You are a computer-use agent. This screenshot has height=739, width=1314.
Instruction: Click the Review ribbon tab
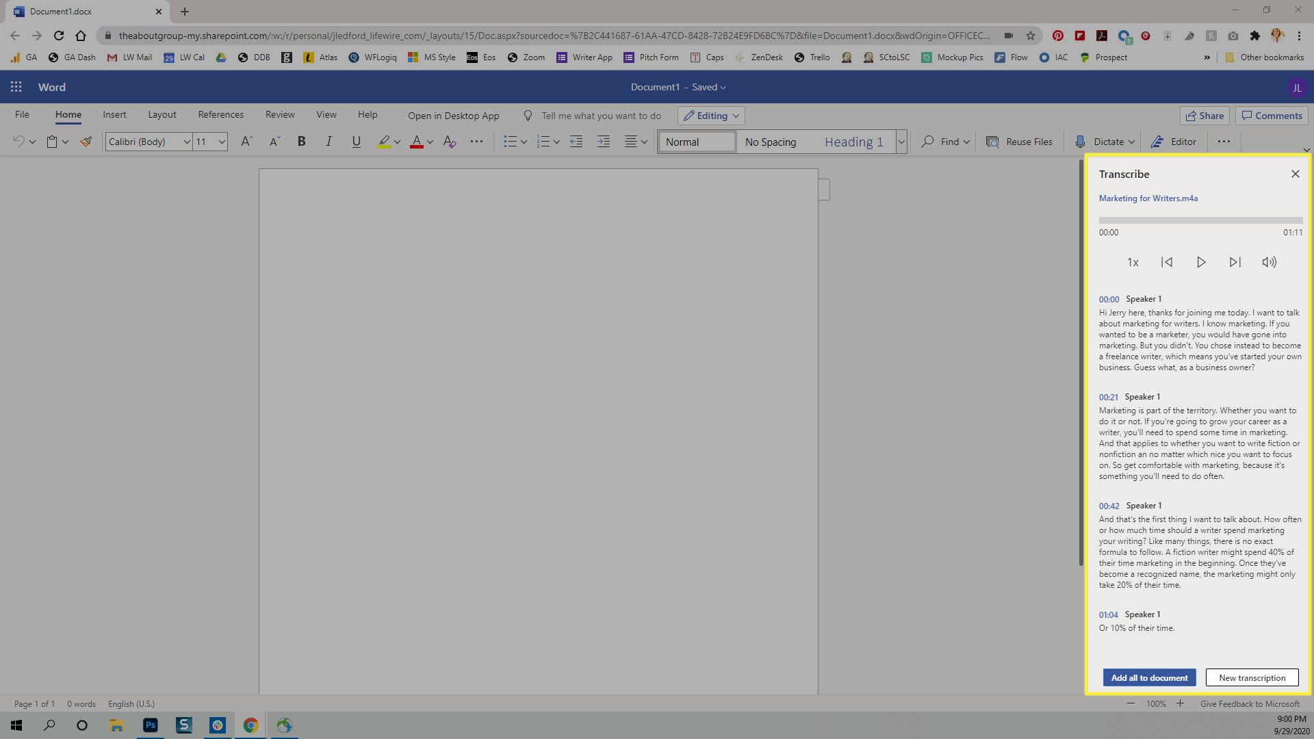[280, 114]
